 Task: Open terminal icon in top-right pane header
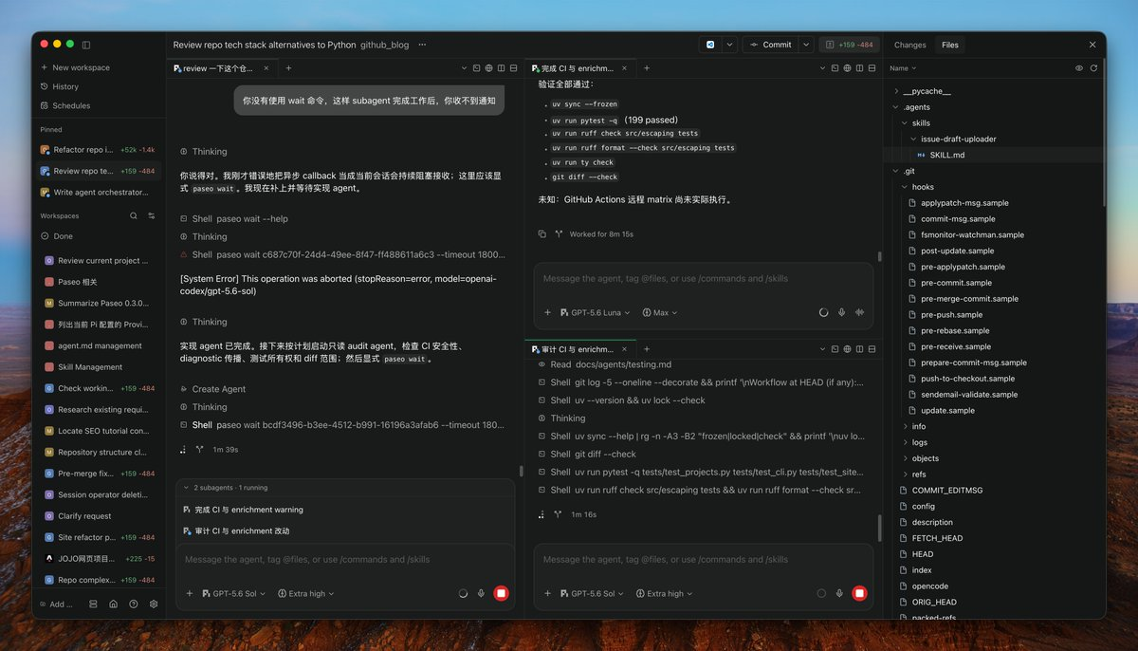(835, 68)
